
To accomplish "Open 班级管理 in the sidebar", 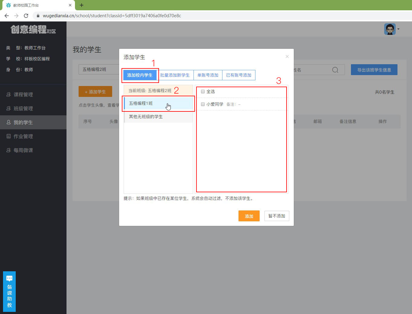I will pos(33,108).
